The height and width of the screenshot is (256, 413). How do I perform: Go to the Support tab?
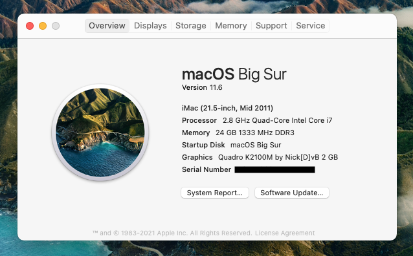tap(271, 26)
